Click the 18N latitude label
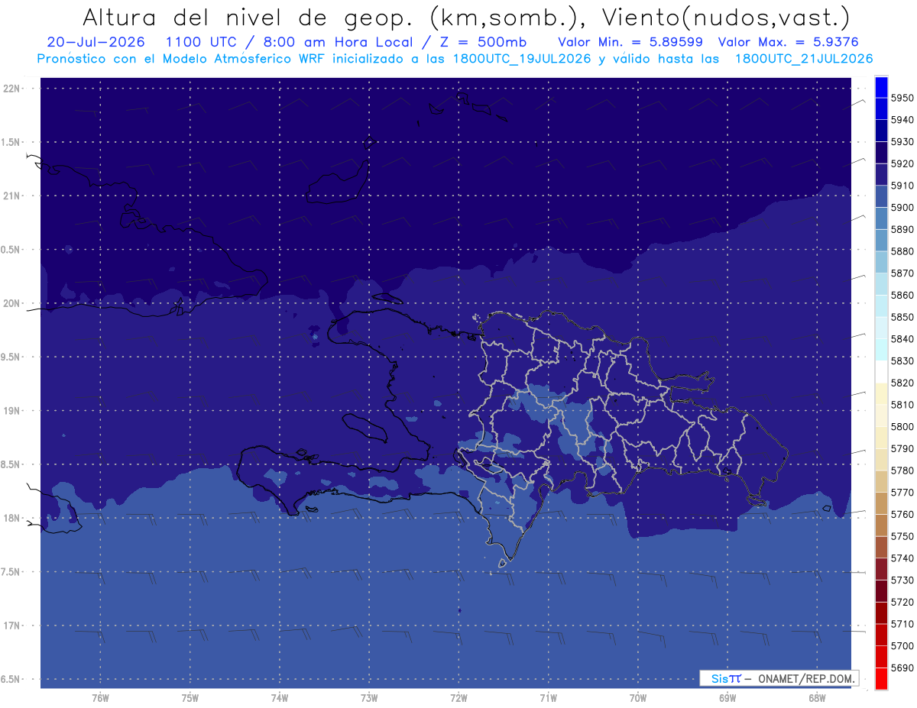This screenshot has height=708, width=917. tap(11, 519)
